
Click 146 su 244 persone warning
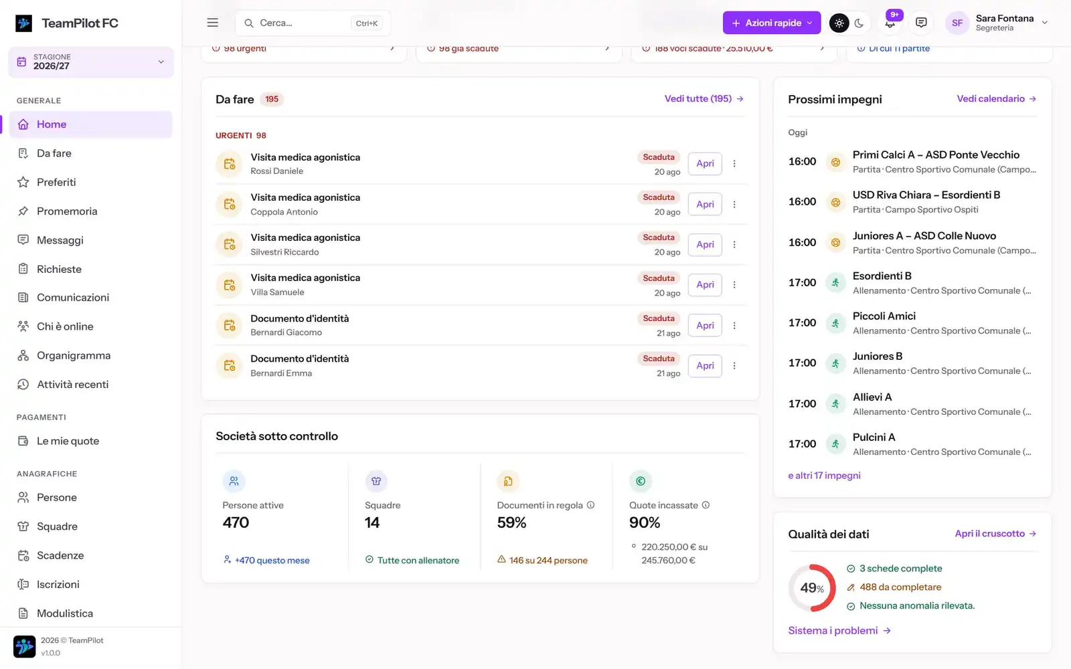(x=542, y=561)
